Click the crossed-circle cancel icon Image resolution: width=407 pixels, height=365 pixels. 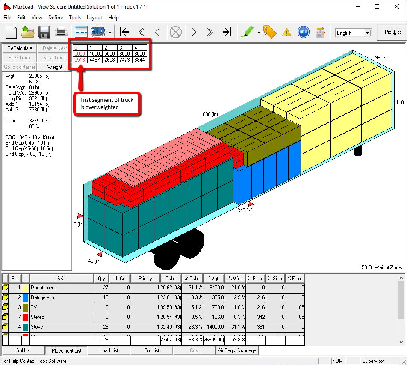176,32
